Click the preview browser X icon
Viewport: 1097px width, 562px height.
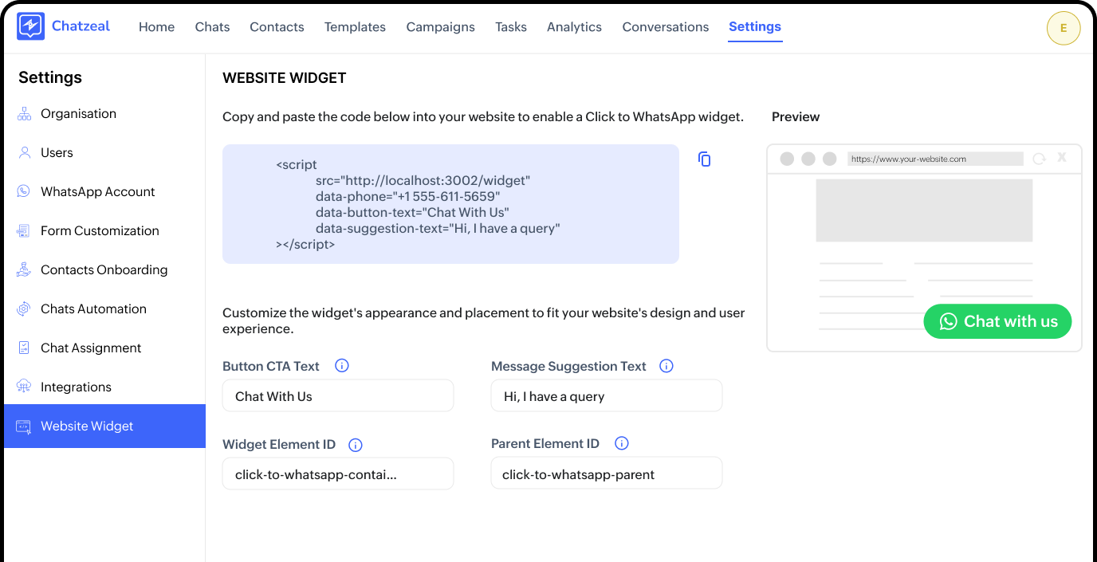point(1062,158)
